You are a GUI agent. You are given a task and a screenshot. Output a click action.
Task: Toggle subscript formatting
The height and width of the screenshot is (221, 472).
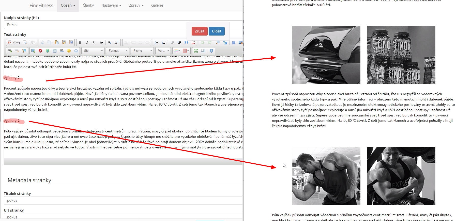[x=110, y=42]
